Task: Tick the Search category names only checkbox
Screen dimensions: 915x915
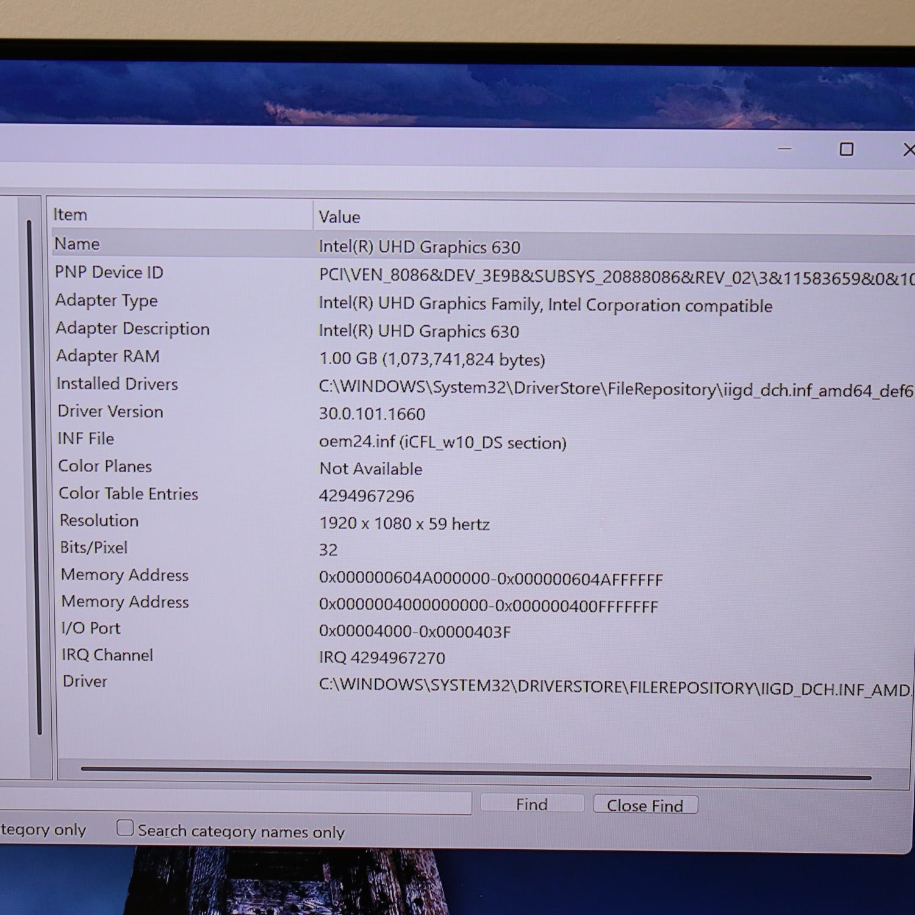Action: pyautogui.click(x=125, y=828)
